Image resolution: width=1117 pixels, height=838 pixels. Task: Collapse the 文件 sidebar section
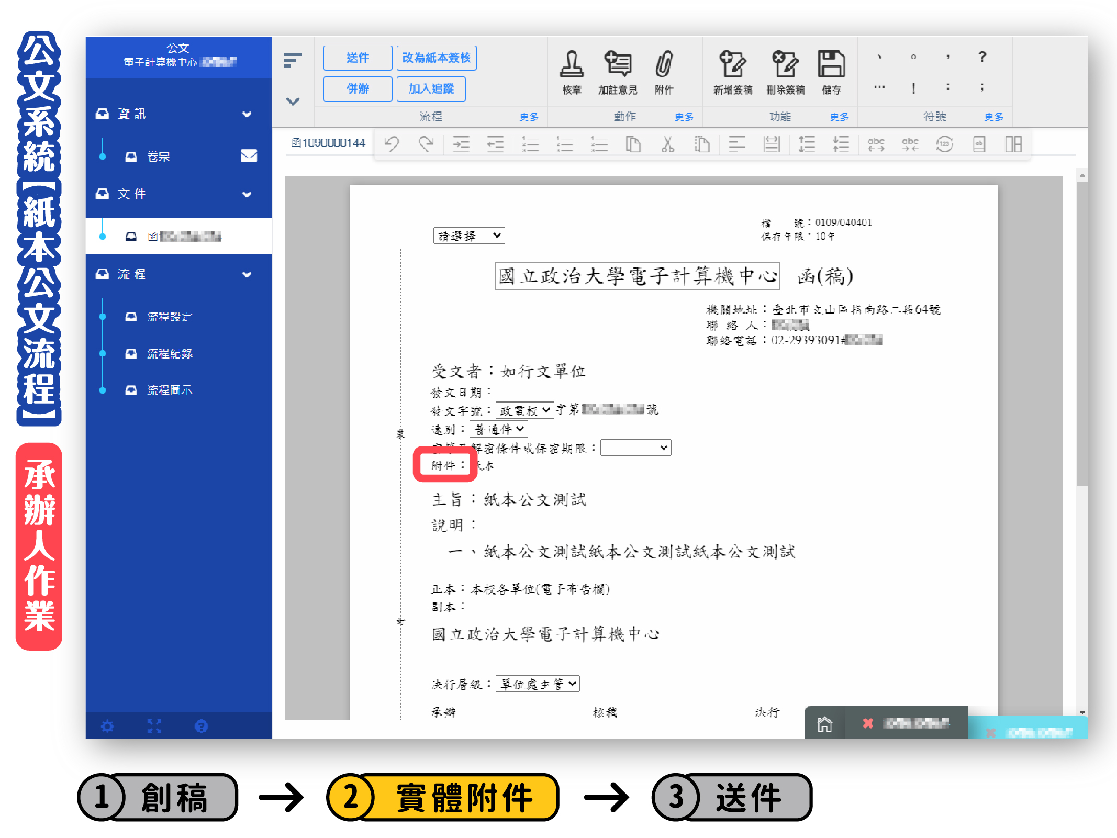[247, 194]
